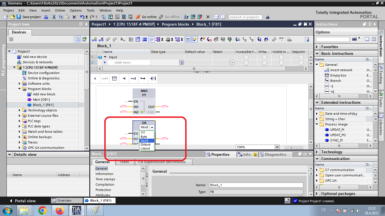Split the editor space horizontally
The width and height of the screenshot is (385, 216).
[x=216, y=17]
